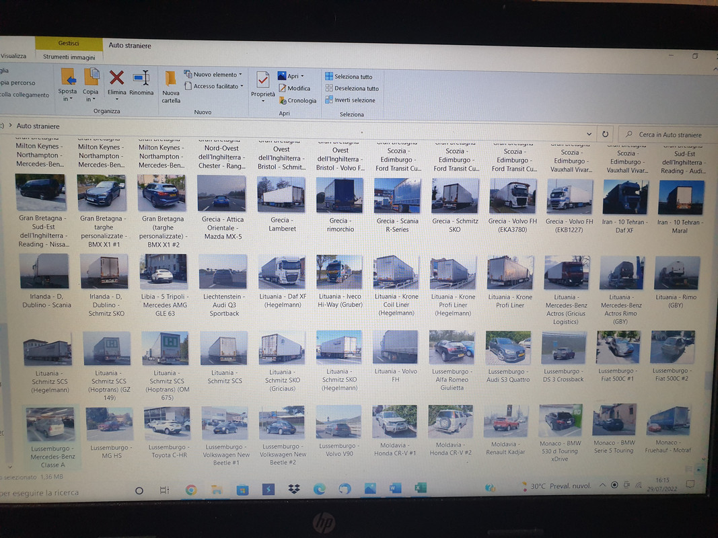Image resolution: width=718 pixels, height=538 pixels.
Task: Open the Photos app from the taskbar
Action: point(370,489)
